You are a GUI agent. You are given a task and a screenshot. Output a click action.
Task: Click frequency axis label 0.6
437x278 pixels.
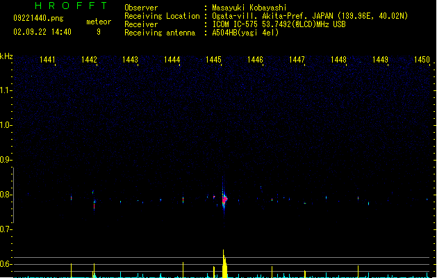[5, 264]
